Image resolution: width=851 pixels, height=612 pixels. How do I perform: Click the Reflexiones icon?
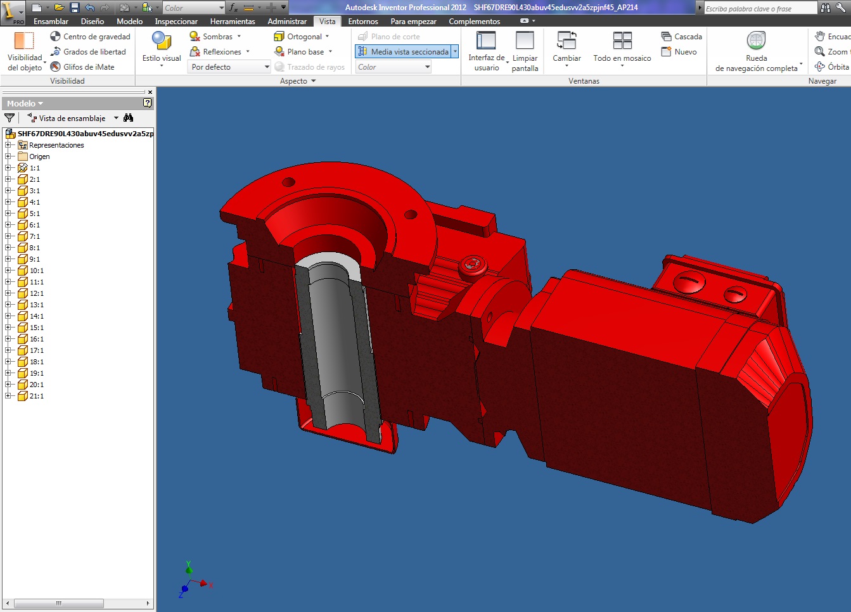point(195,52)
